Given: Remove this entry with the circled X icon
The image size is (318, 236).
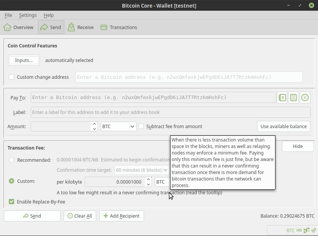Looking at the screenshot, I should (x=305, y=98).
